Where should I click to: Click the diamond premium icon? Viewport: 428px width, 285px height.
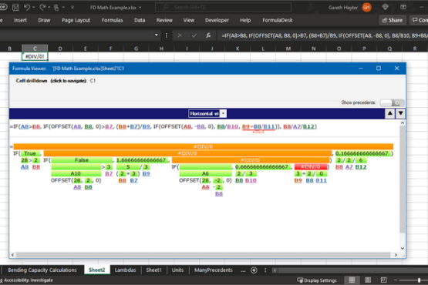click(385, 8)
